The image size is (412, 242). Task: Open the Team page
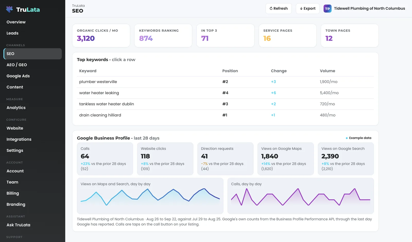[x=33, y=182]
